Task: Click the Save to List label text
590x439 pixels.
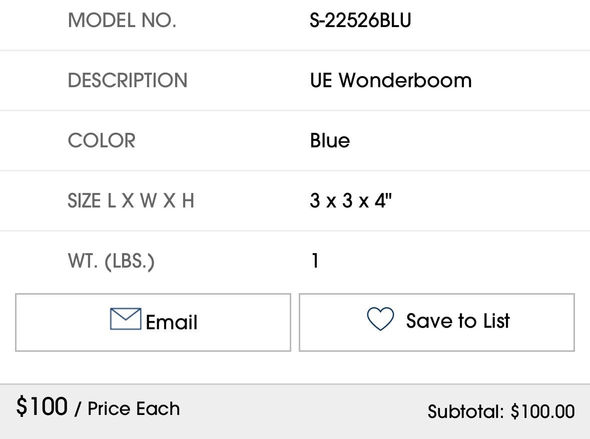Action: pyautogui.click(x=458, y=321)
